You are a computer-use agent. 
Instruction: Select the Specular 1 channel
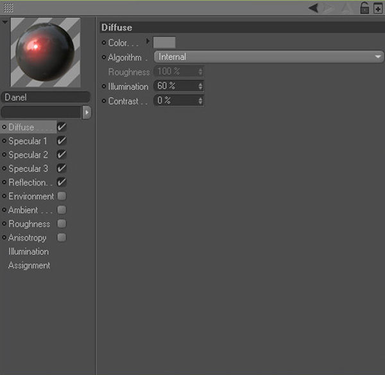(28, 141)
